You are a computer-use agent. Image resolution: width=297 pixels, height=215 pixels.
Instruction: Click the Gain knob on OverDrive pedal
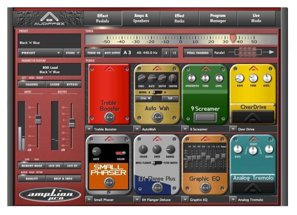point(239,78)
